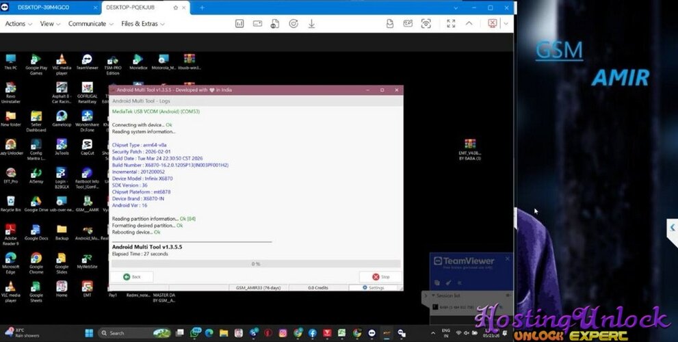The width and height of the screenshot is (678, 342).
Task: Click the GSM_AMIR33 (76 days) account entry
Action: tap(258, 287)
